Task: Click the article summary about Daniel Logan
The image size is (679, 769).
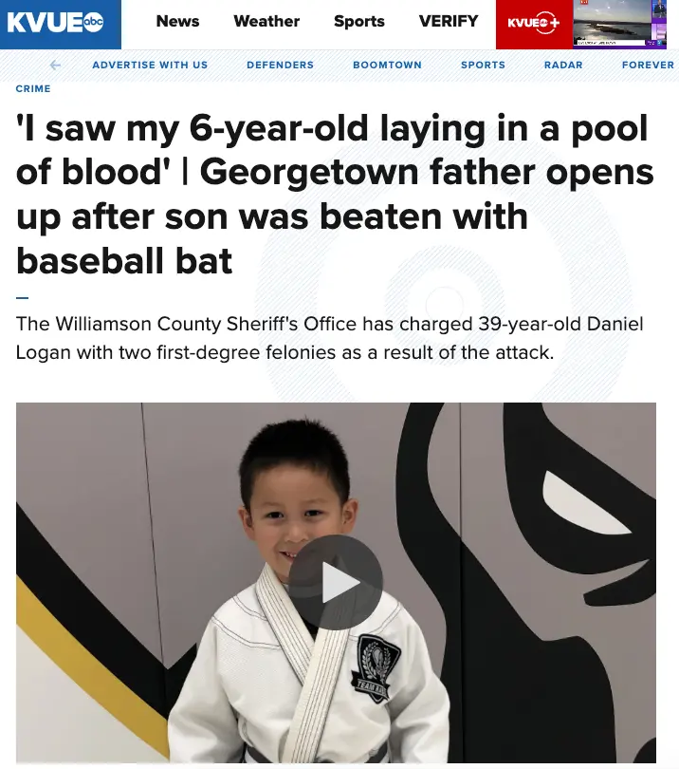Action: pyautogui.click(x=329, y=338)
